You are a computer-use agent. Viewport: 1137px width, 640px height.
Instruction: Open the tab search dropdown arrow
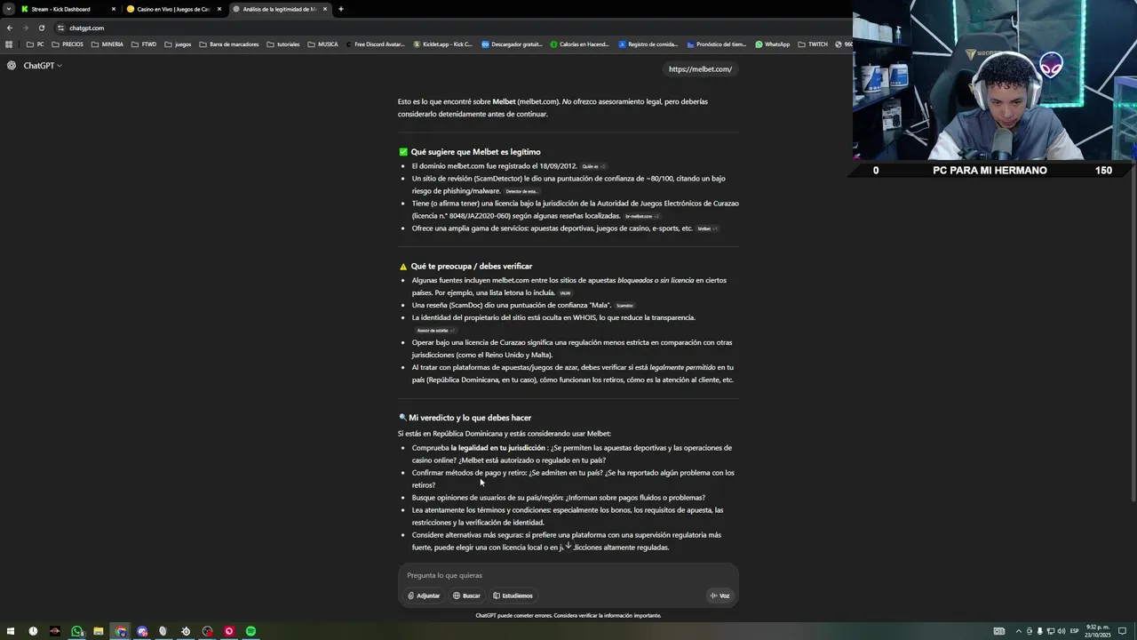8,9
